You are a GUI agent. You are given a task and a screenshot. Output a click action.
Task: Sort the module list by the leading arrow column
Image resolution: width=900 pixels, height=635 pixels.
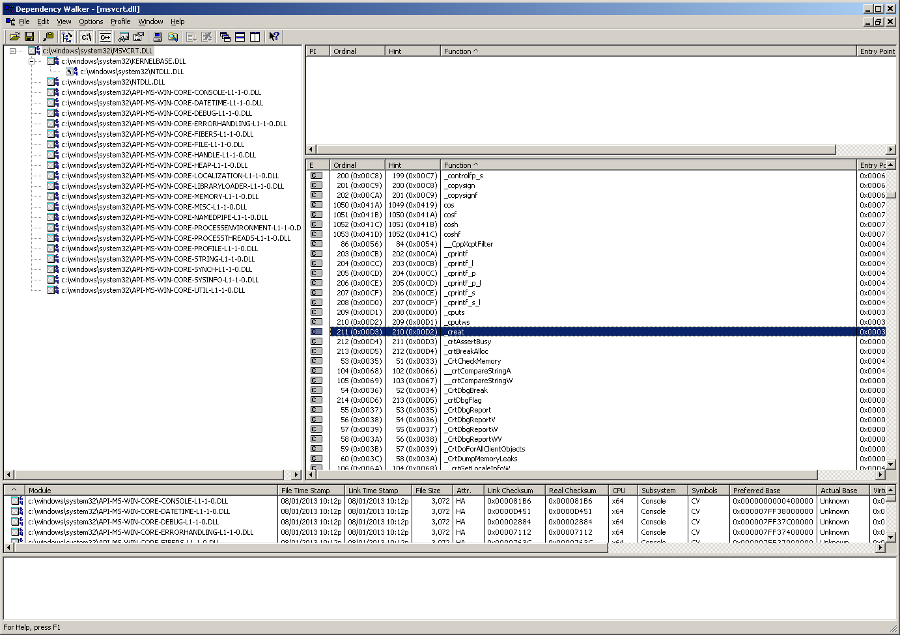click(14, 491)
